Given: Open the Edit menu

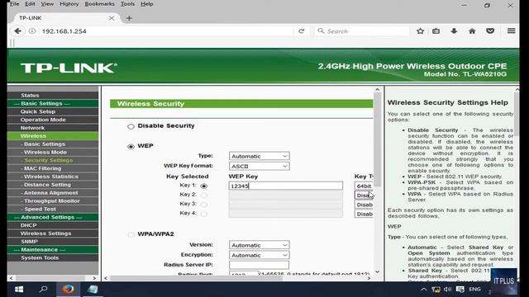Looking at the screenshot, I should tap(30, 4).
